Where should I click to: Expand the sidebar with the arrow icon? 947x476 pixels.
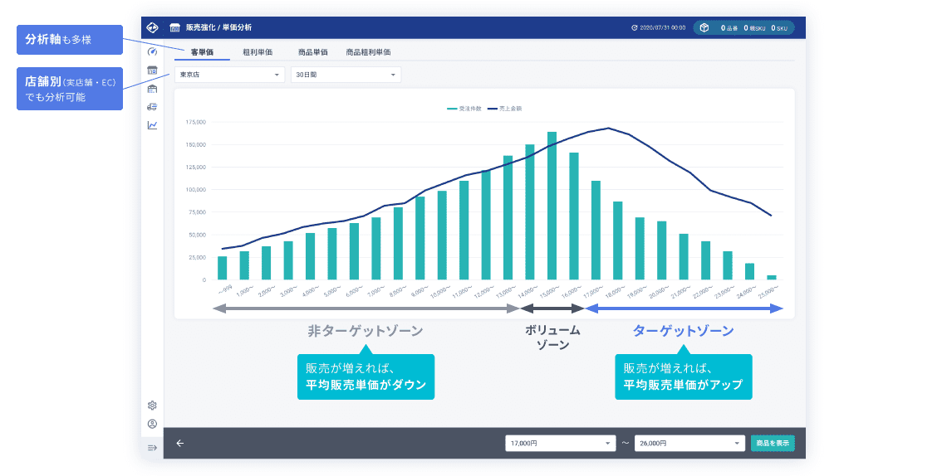point(152,448)
